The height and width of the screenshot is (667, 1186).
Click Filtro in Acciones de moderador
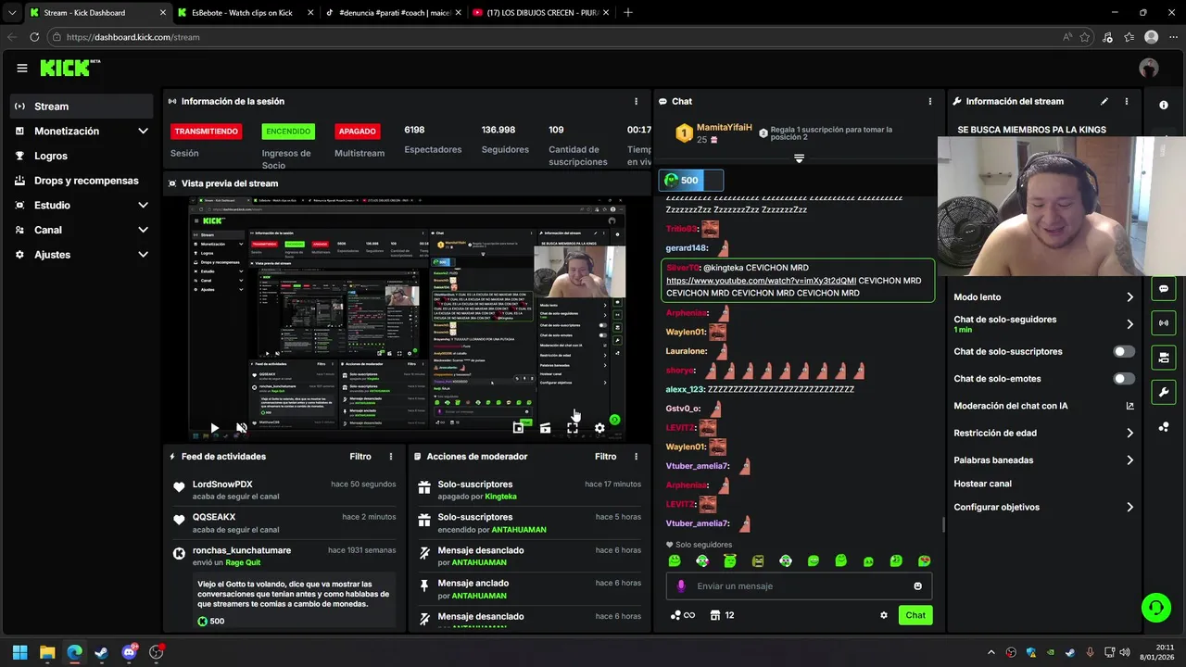(605, 457)
